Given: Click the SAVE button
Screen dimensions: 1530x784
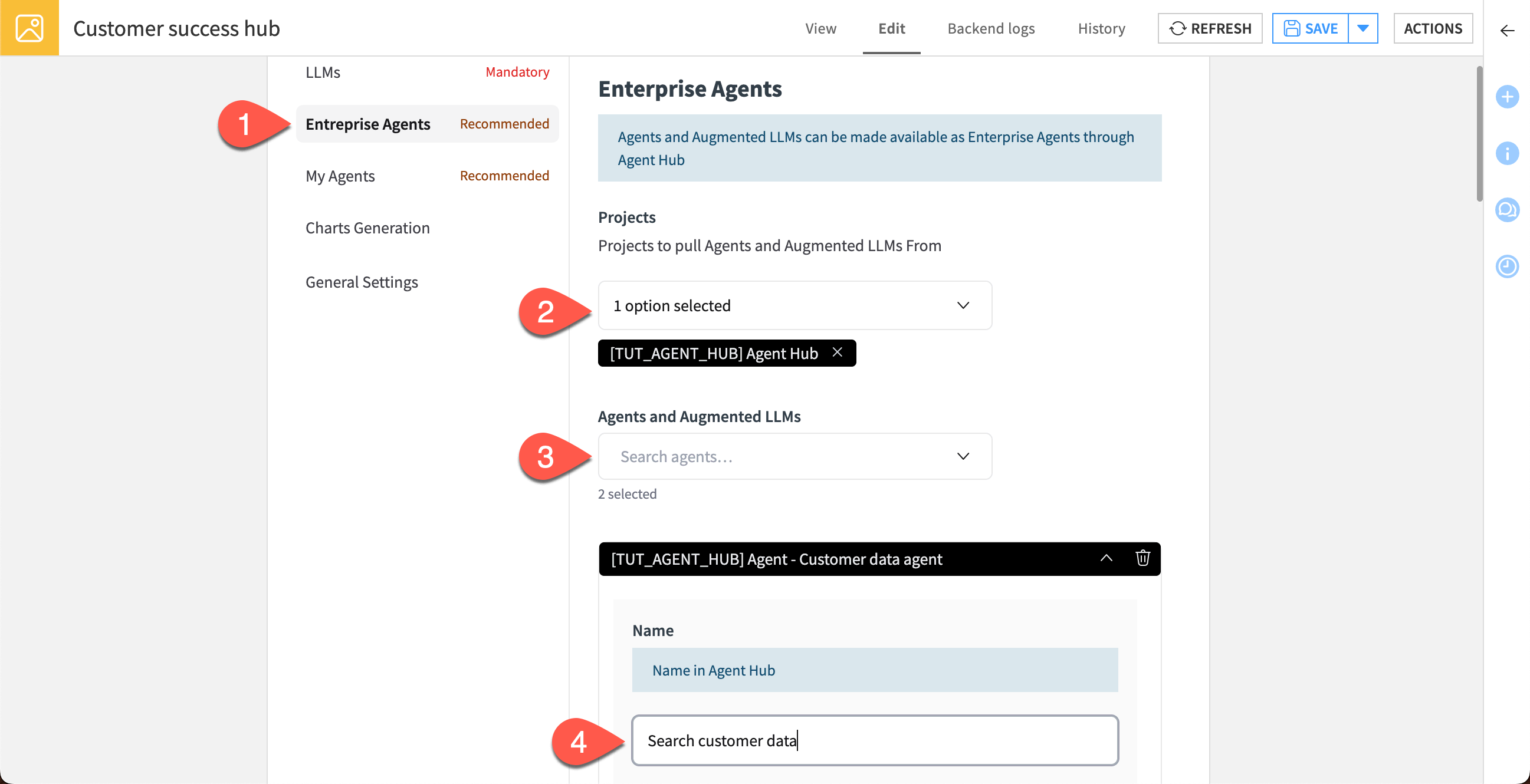Looking at the screenshot, I should coord(1309,28).
